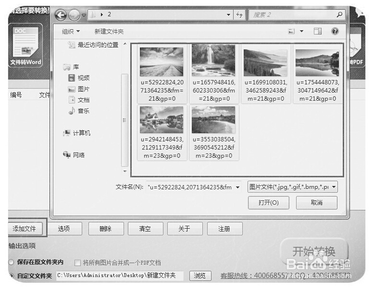373x289 pixels.
Task: Click 文件转Word icon in converter window
Action: (25, 46)
